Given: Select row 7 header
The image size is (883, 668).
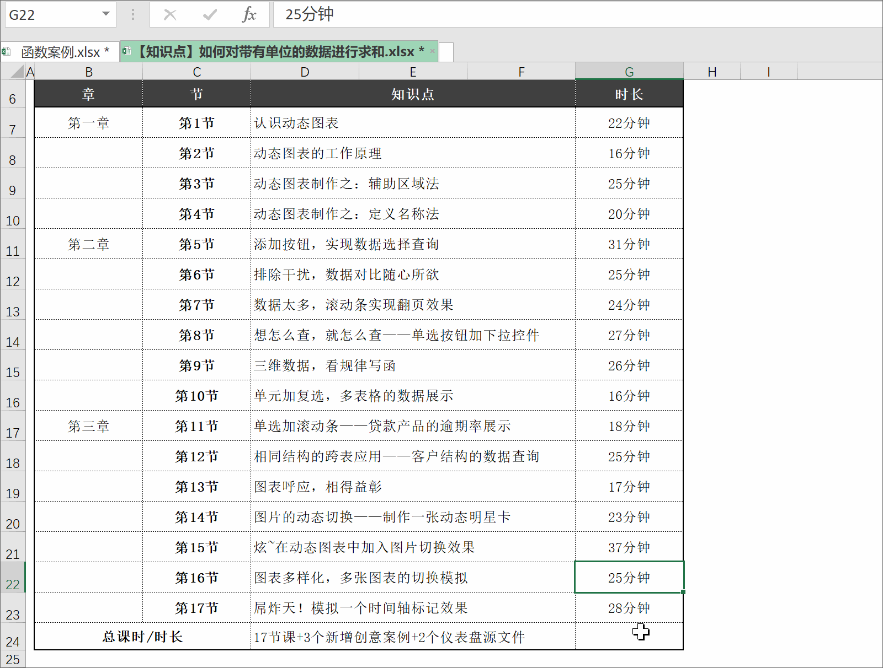Looking at the screenshot, I should tap(13, 123).
